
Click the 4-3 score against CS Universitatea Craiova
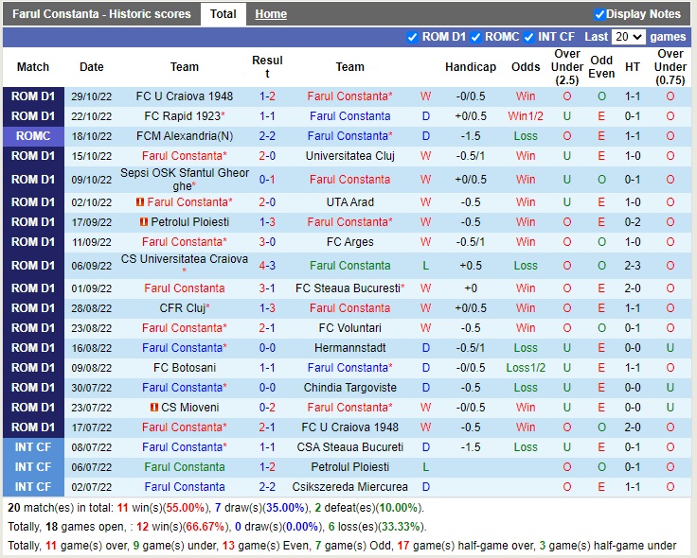(267, 266)
